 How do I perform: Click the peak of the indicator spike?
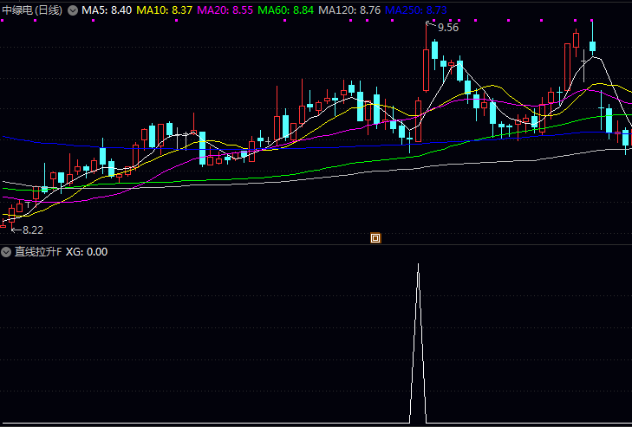pyautogui.click(x=419, y=264)
